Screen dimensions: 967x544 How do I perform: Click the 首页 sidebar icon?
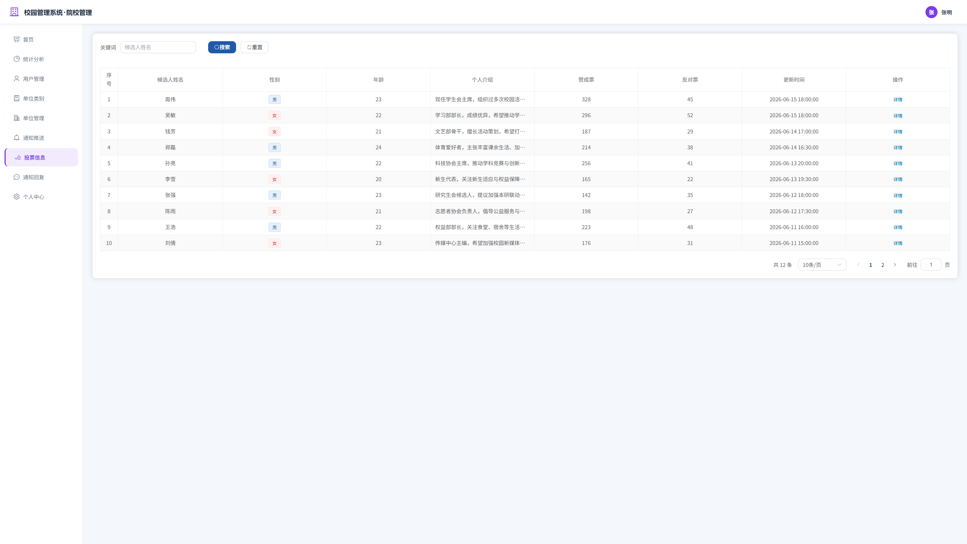click(x=17, y=39)
